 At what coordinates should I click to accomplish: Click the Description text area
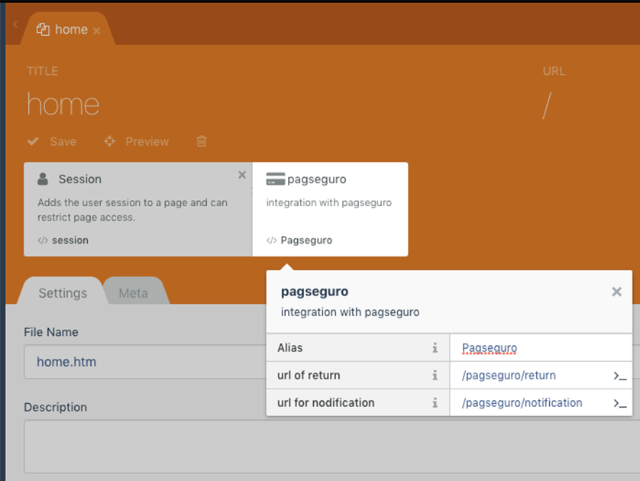(x=331, y=447)
